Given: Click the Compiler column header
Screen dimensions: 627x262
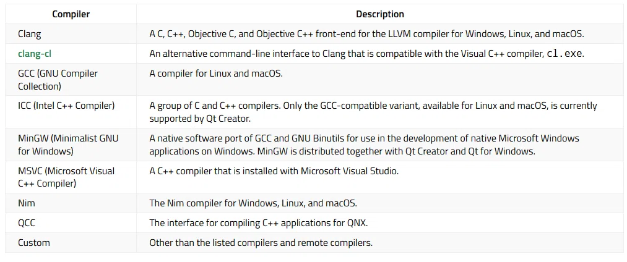Looking at the screenshot, I should [x=71, y=14].
